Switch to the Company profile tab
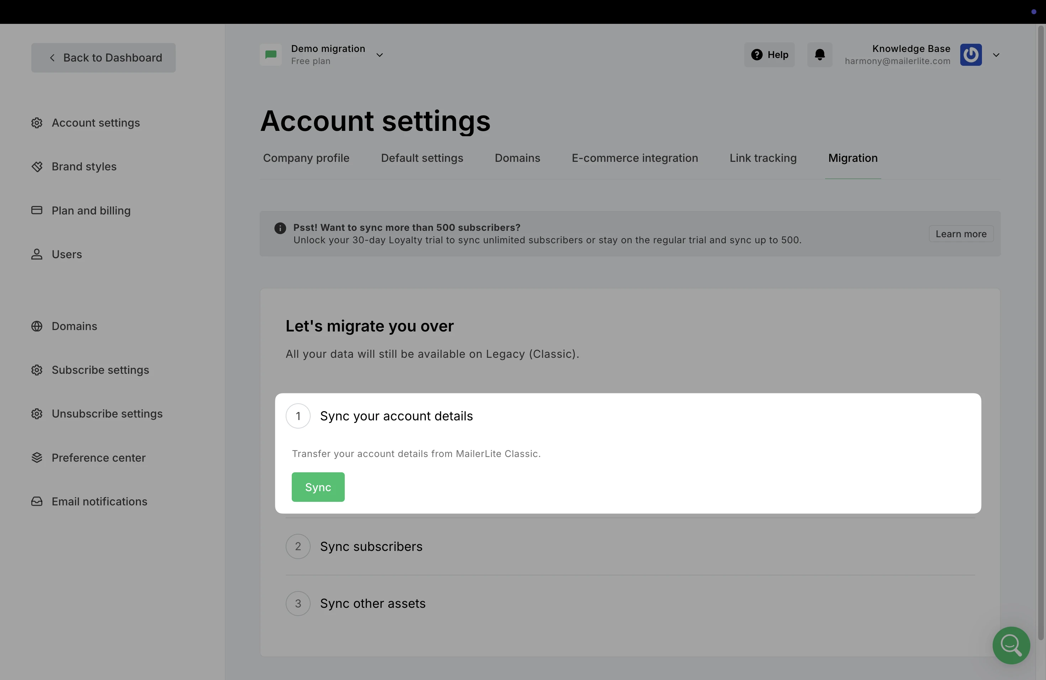This screenshot has width=1046, height=680. (306, 158)
